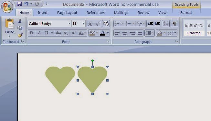
Task: Activate the Format Painter brush
Action: (20, 35)
